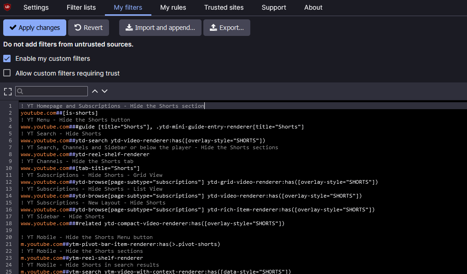This screenshot has height=274, width=467.
Task: Jump to previous search match arrow
Action: point(95,91)
